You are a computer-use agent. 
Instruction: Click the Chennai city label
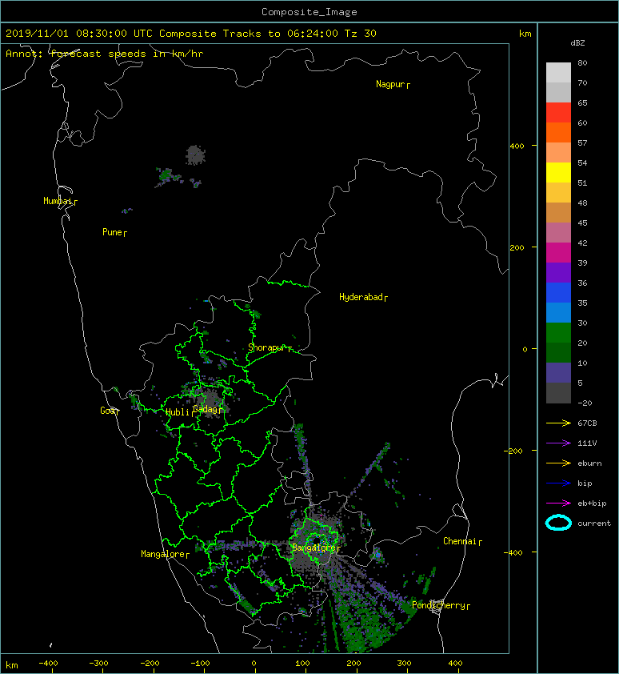(x=460, y=541)
